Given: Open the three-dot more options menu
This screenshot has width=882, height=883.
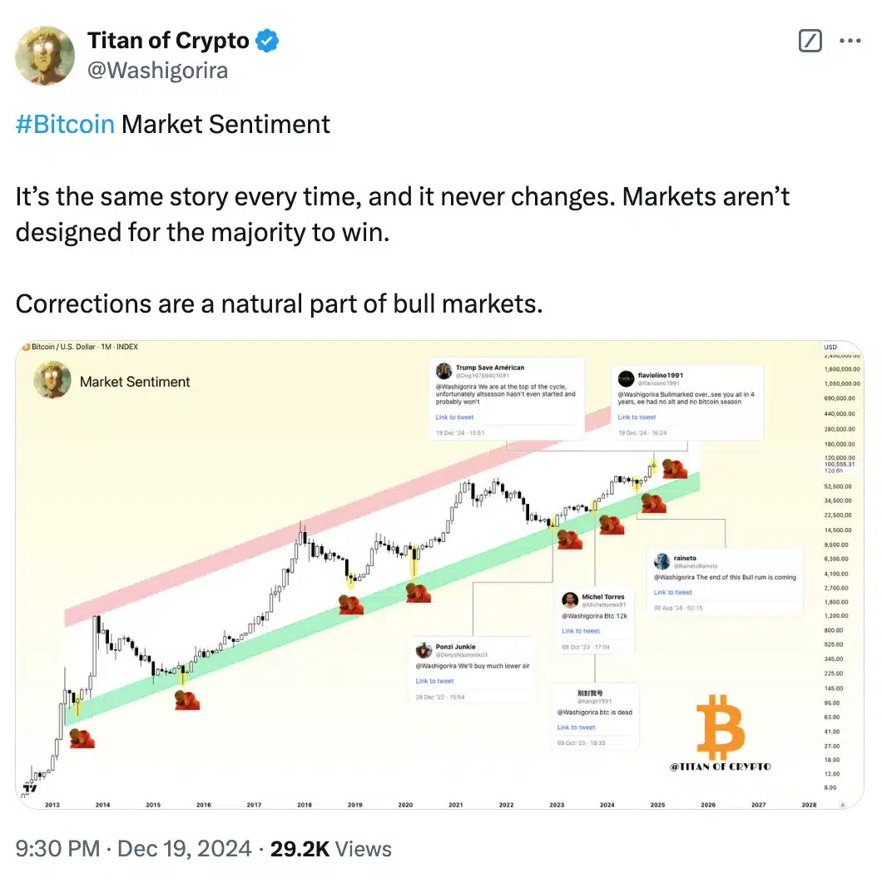Looking at the screenshot, I should click(850, 41).
